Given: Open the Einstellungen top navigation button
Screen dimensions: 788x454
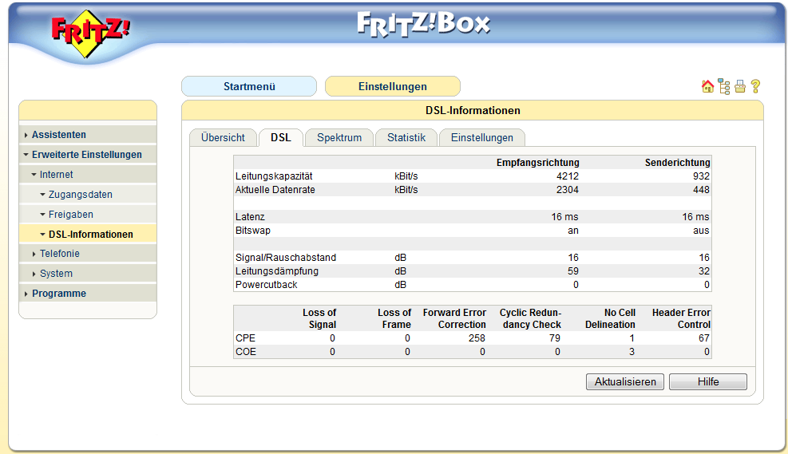Looking at the screenshot, I should 393,86.
